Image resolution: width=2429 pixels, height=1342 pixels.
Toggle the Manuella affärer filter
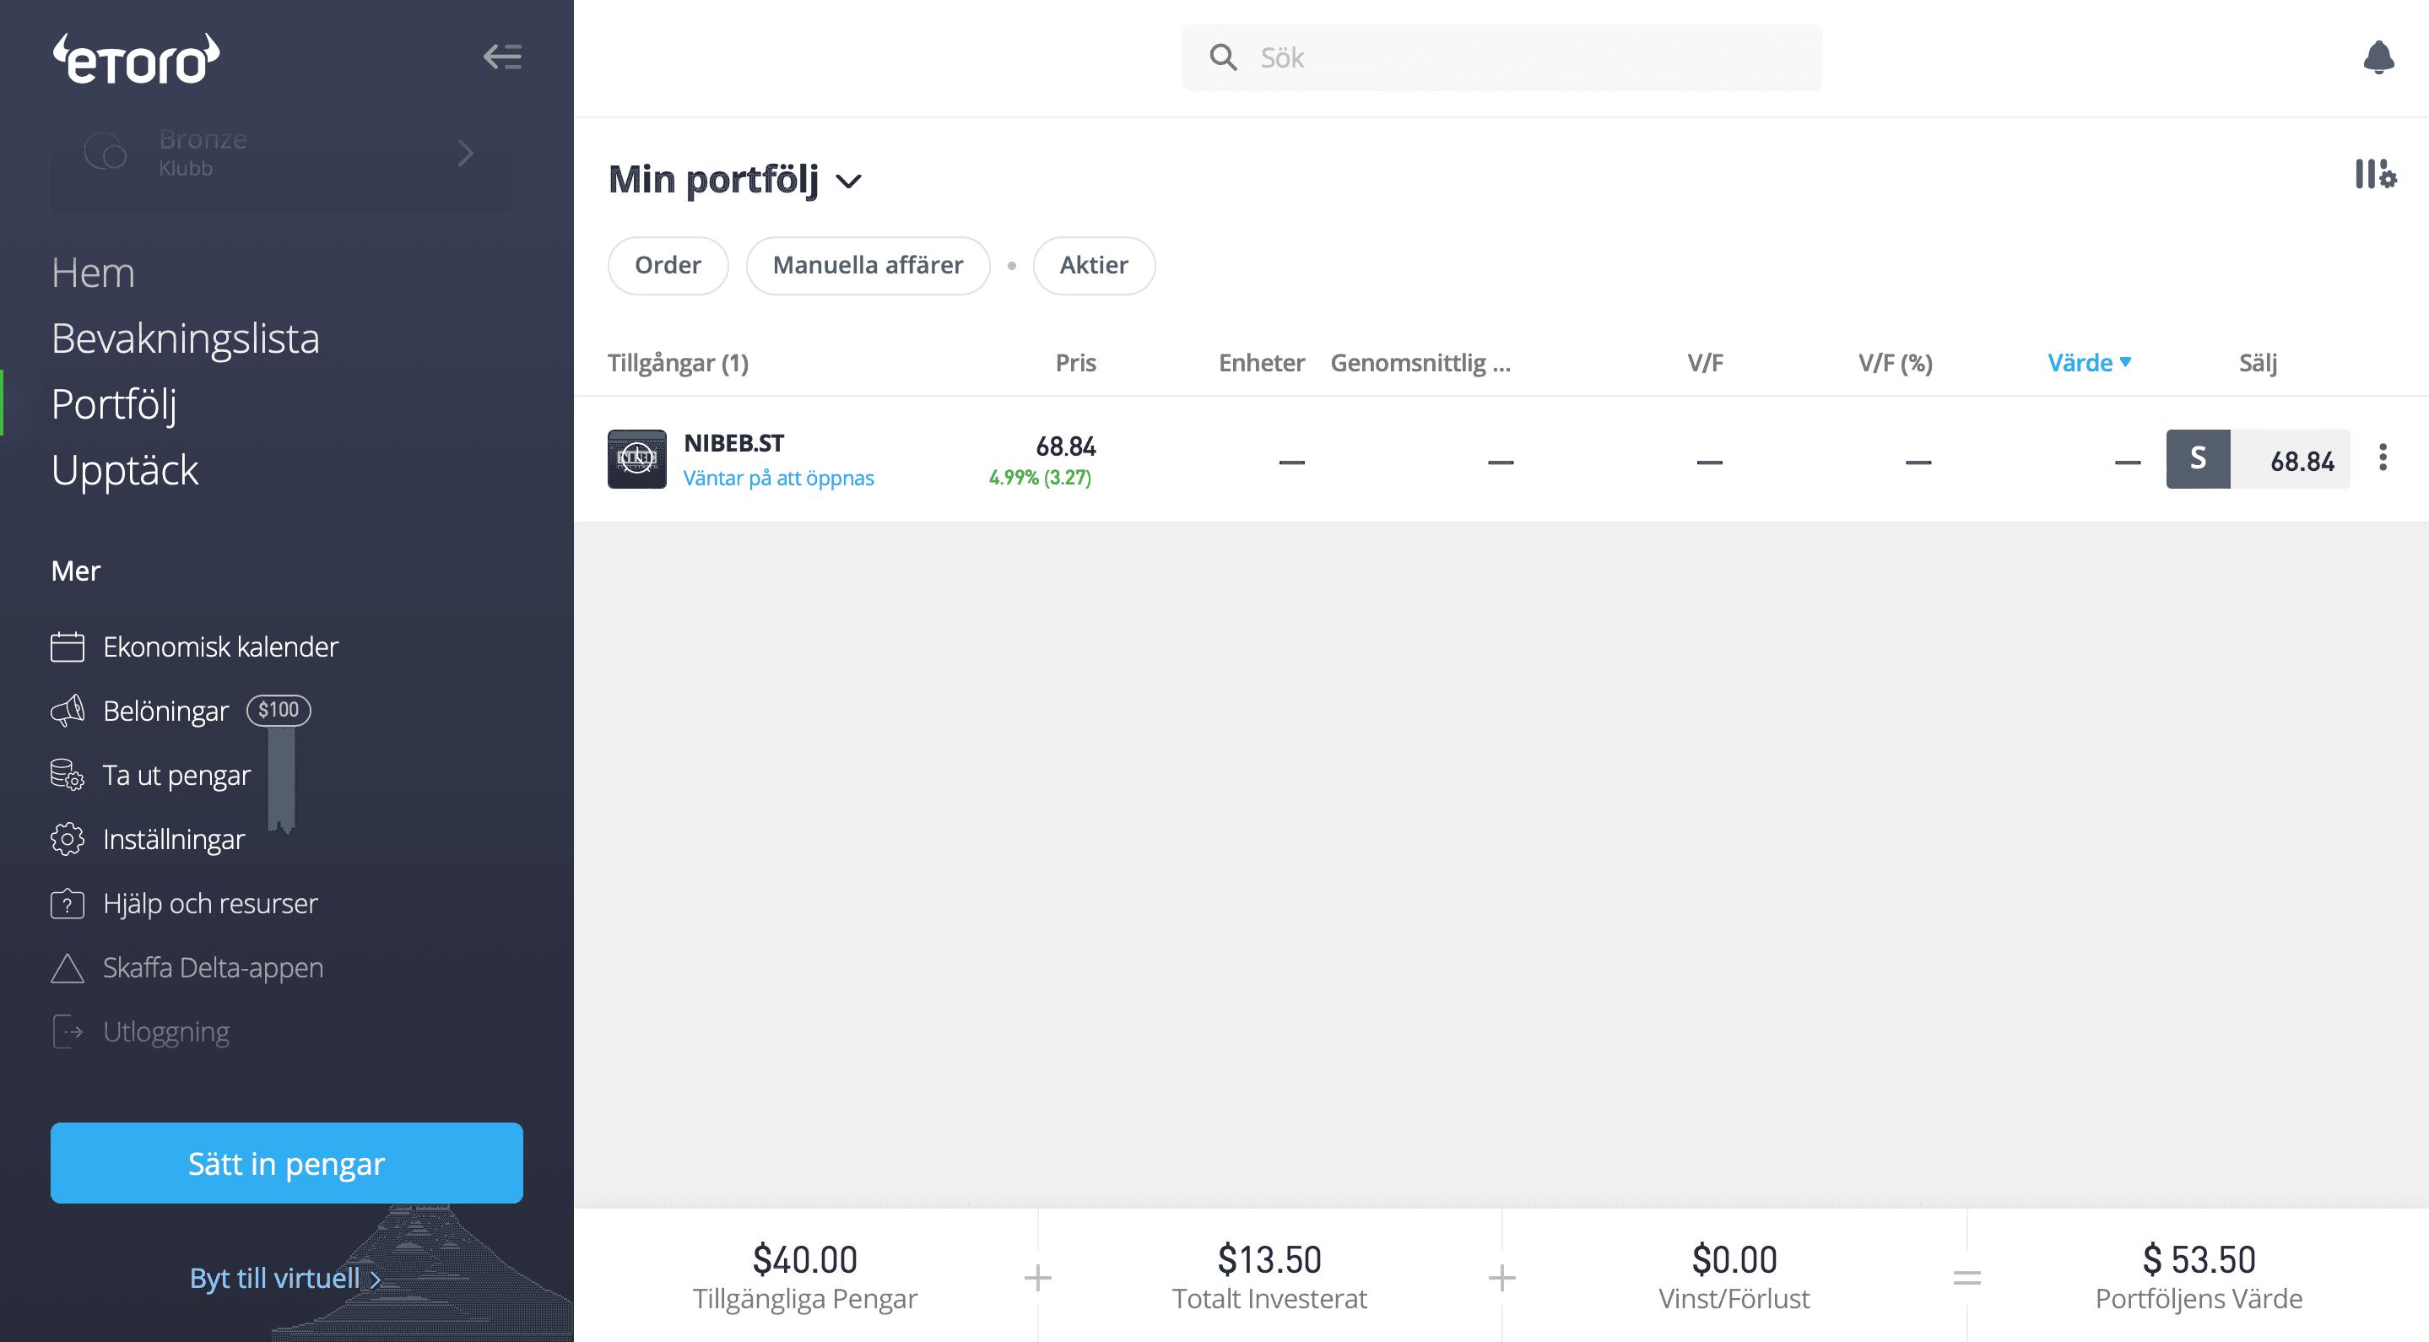pyautogui.click(x=868, y=265)
